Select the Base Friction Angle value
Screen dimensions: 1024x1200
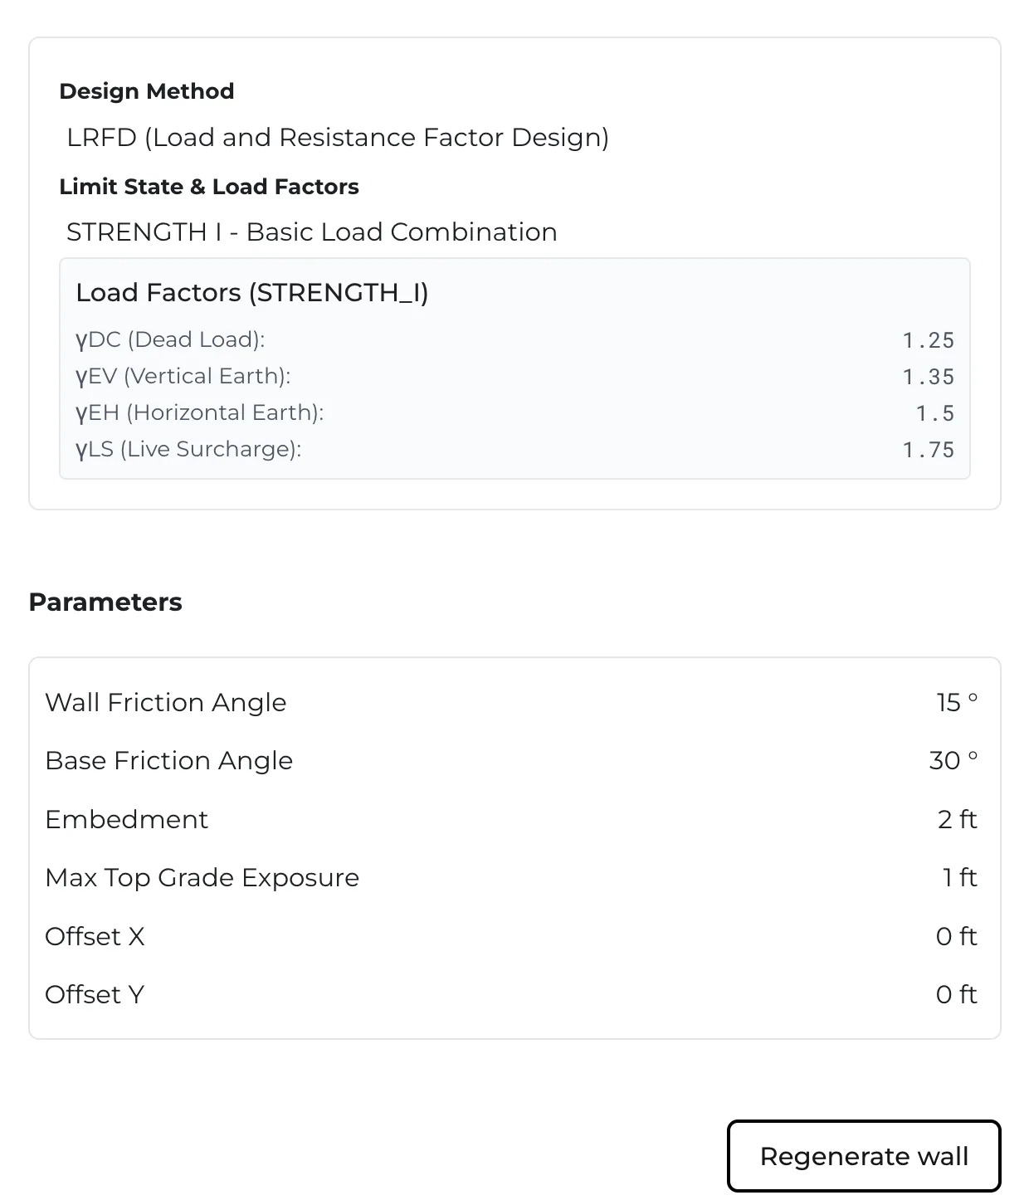[x=953, y=761]
